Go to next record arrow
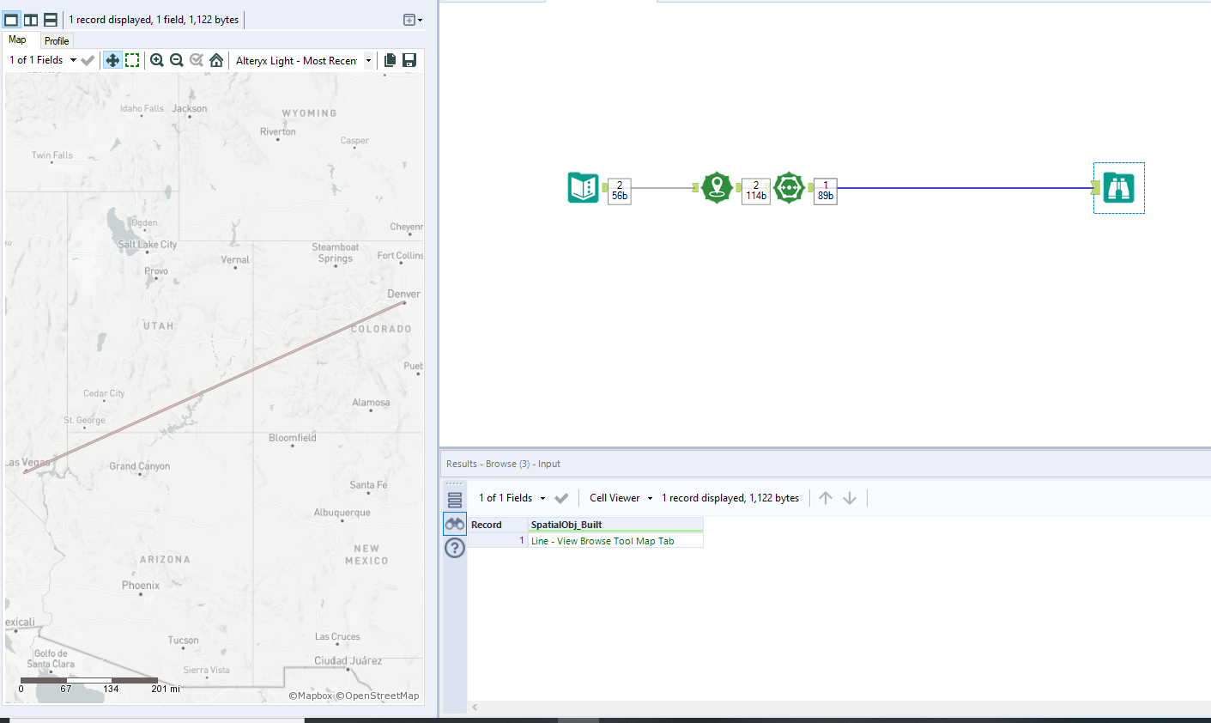 (850, 498)
